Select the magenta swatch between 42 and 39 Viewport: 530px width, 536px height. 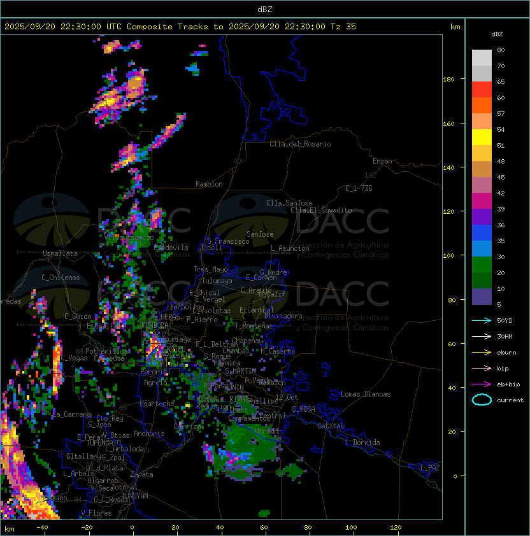[x=482, y=201]
